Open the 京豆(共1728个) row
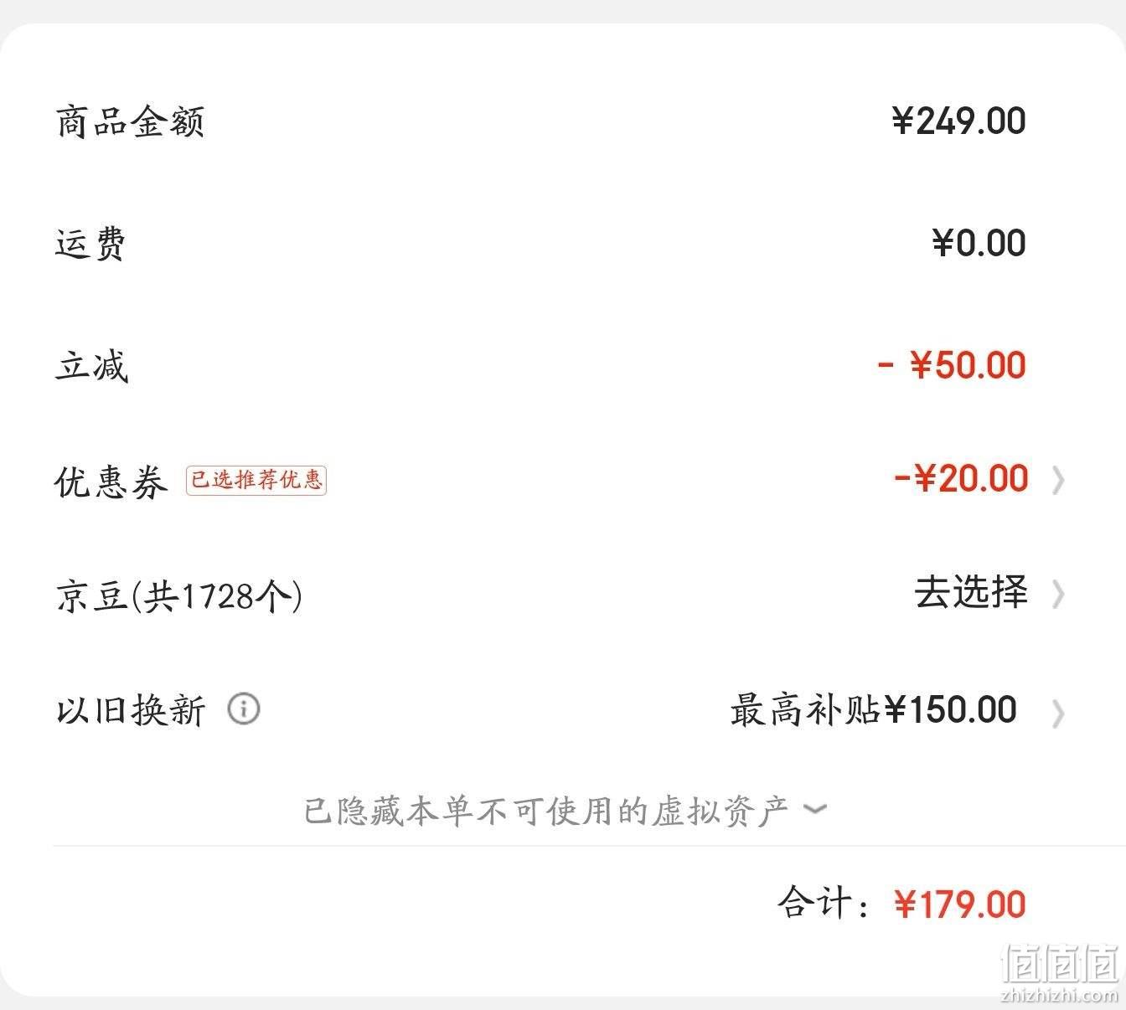Viewport: 1126px width, 1010px height. click(563, 595)
